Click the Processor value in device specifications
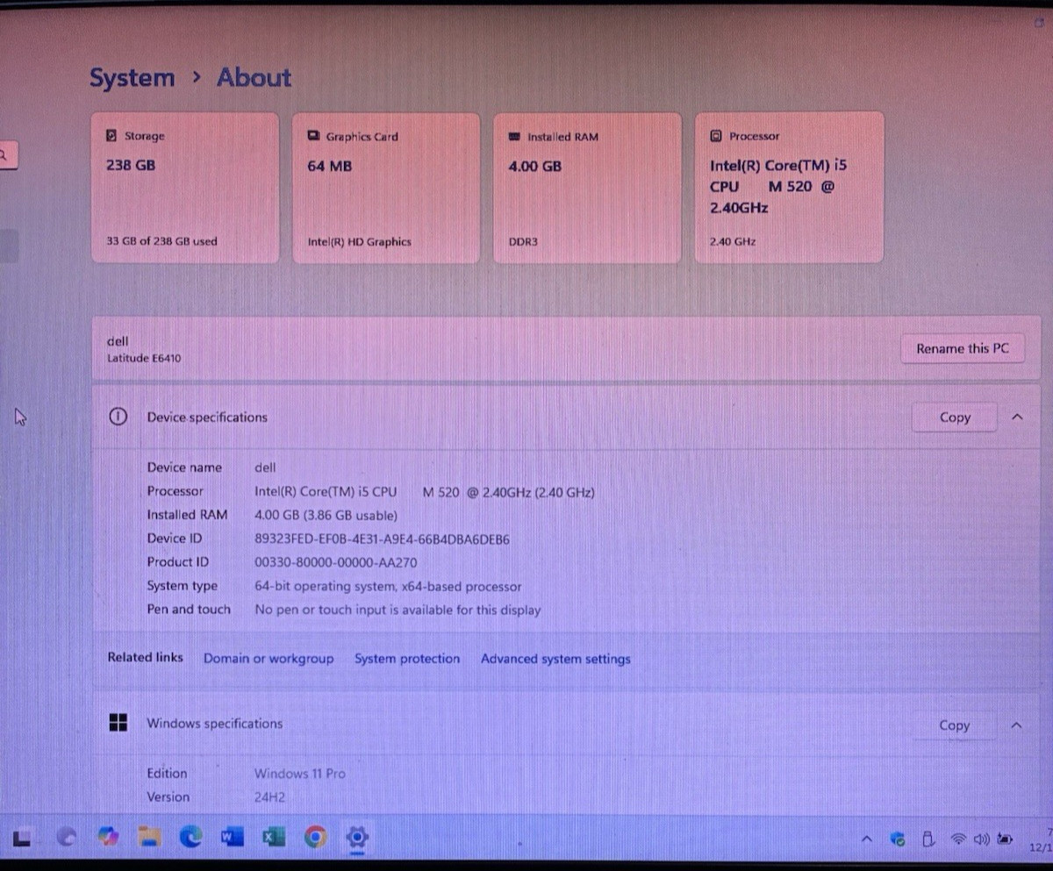The image size is (1053, 871). 425,492
